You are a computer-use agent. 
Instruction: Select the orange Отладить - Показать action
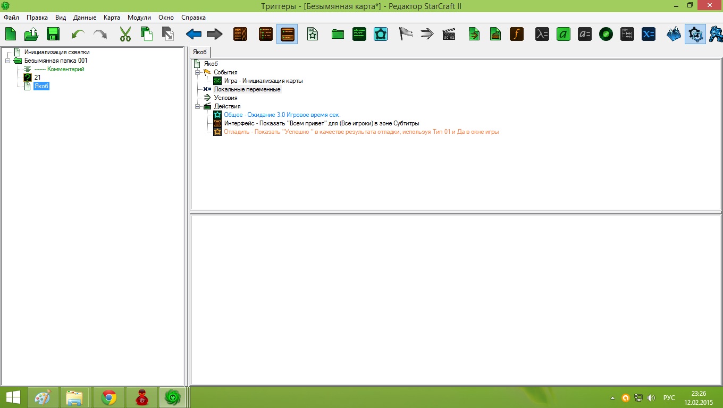coord(361,132)
